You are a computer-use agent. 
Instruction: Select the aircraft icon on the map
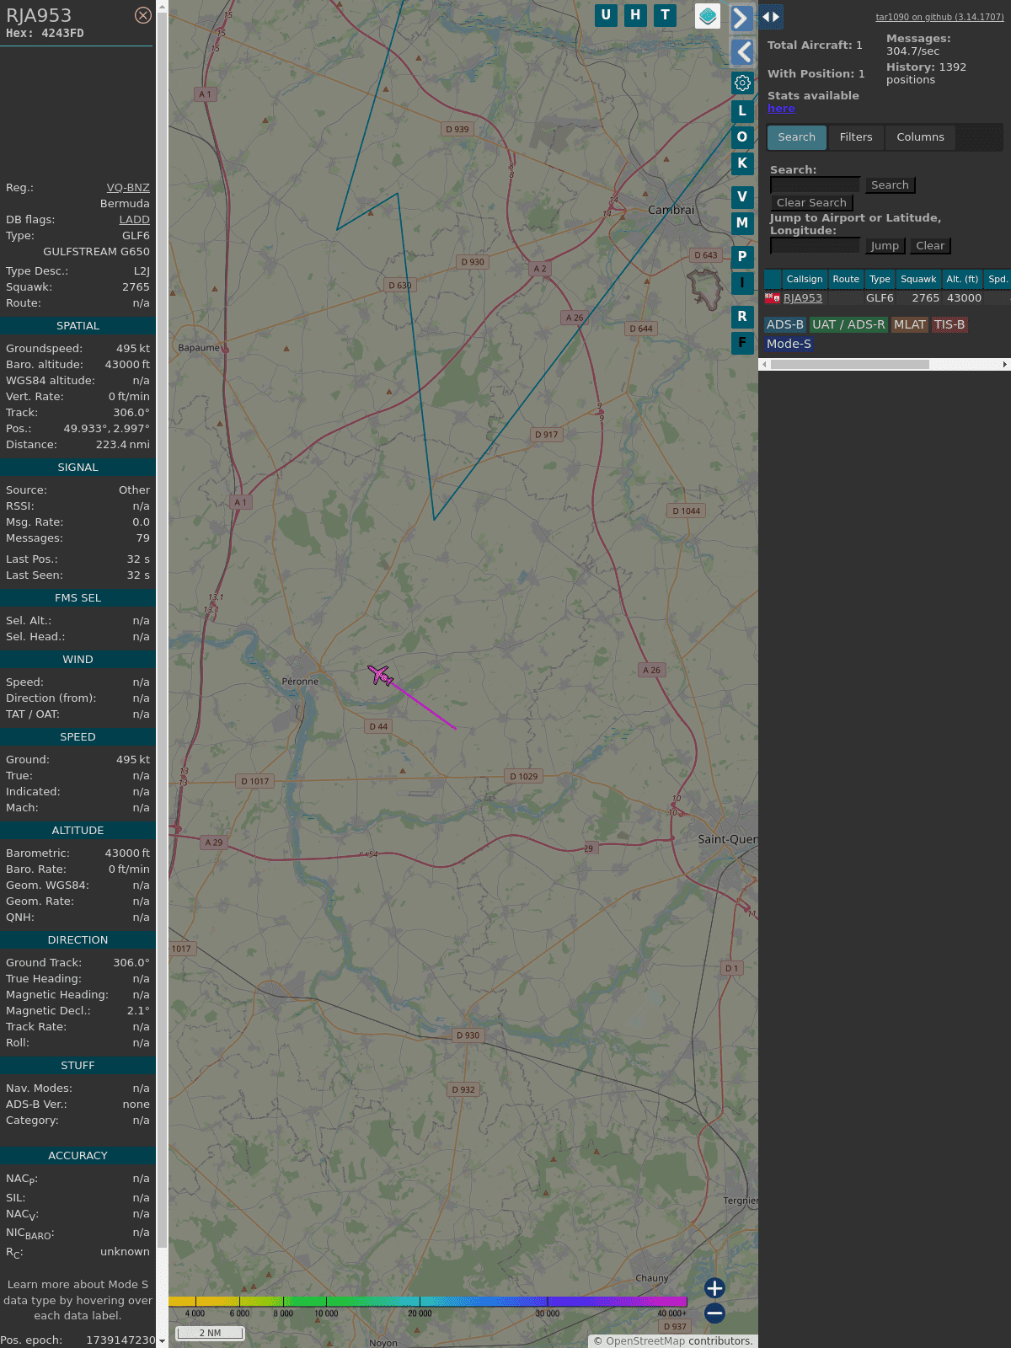coord(381,675)
